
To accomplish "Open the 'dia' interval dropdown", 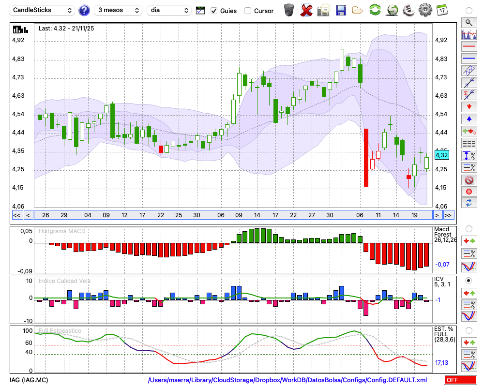I will pyautogui.click(x=169, y=10).
